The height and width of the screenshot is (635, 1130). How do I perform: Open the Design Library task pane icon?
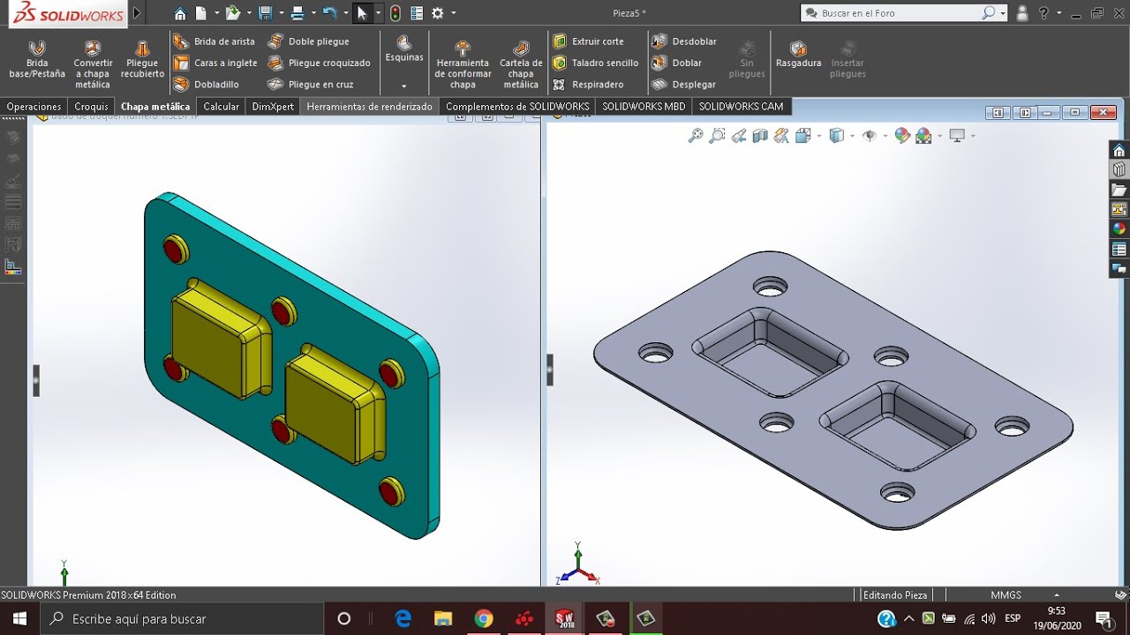pyautogui.click(x=1119, y=169)
